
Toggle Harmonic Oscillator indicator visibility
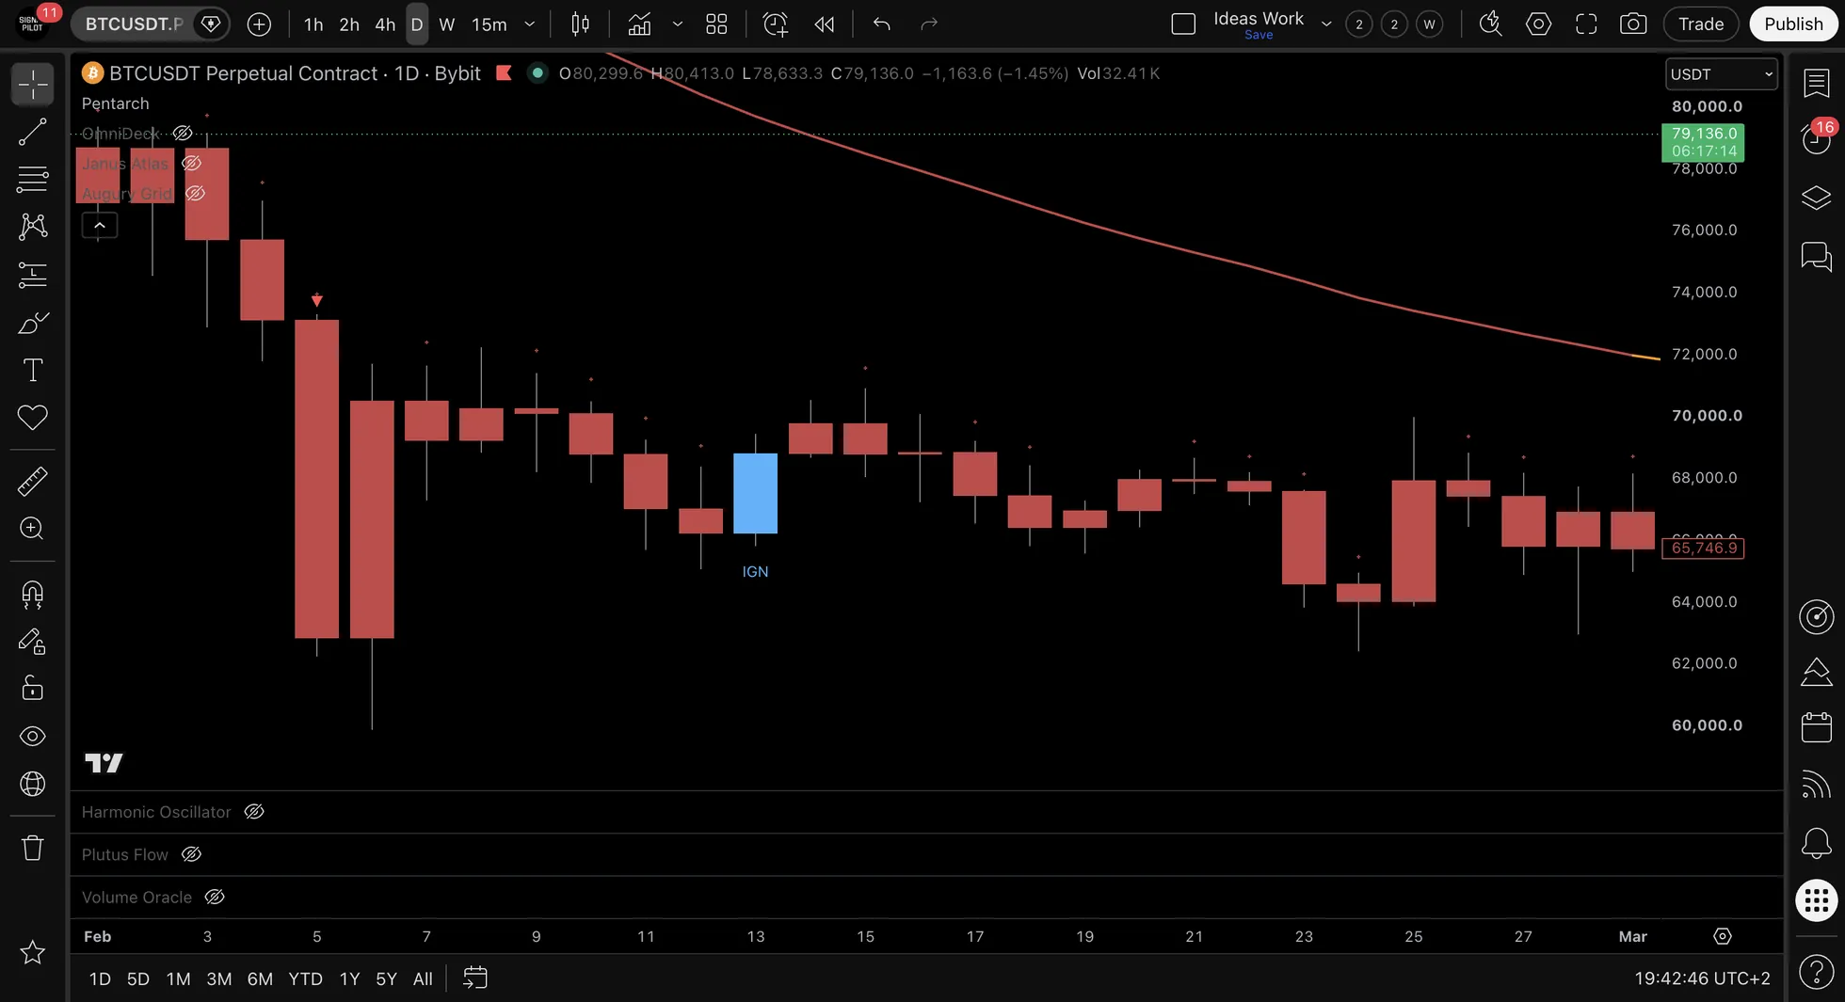tap(254, 812)
